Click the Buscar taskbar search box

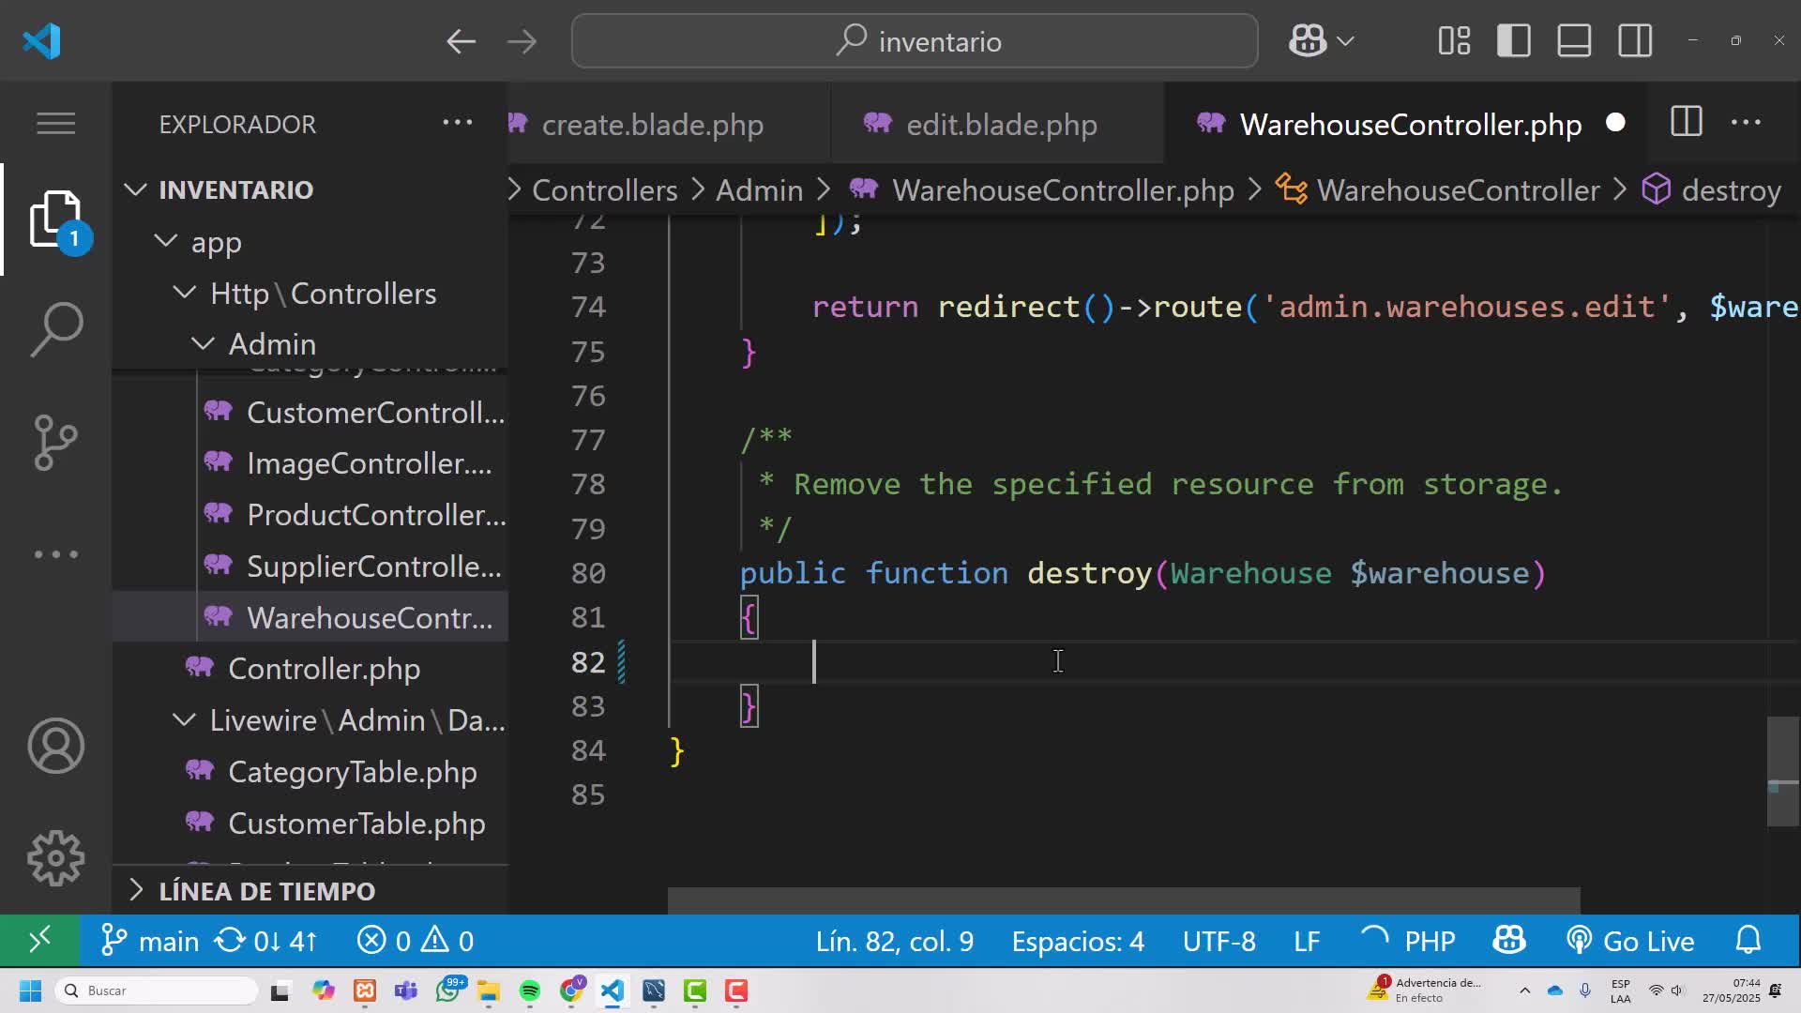tap(157, 990)
